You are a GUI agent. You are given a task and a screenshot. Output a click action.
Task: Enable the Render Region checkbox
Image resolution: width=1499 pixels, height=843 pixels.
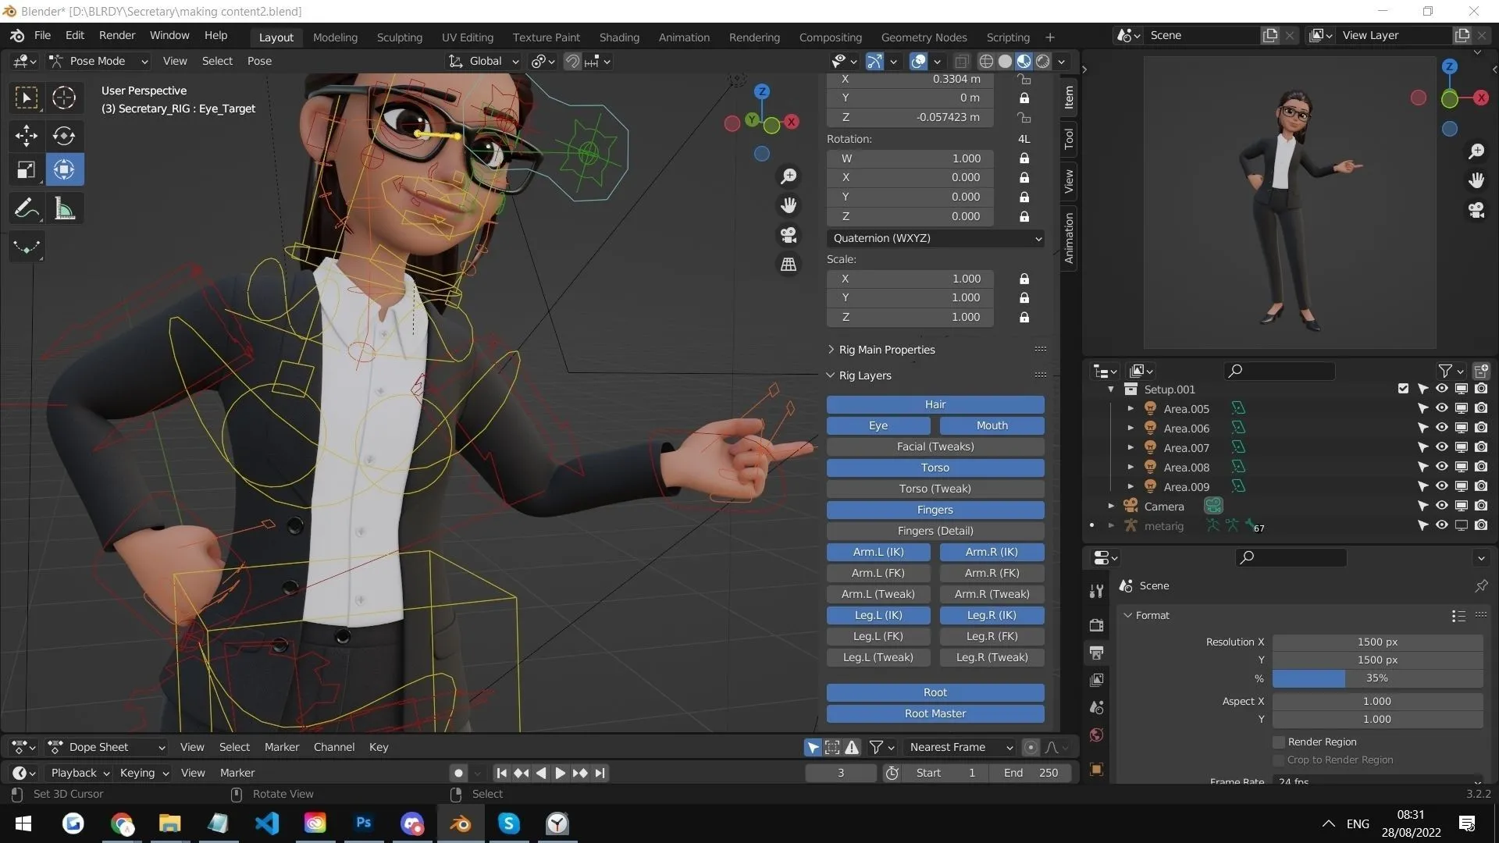coord(1278,742)
